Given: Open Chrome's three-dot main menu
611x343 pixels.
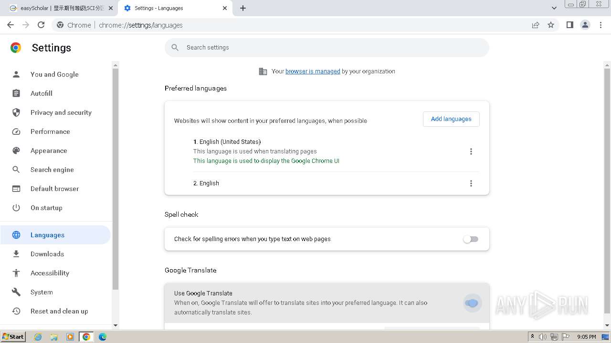Looking at the screenshot, I should coord(600,25).
